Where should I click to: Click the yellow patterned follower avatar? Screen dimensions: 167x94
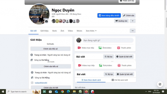(x=57, y=21)
